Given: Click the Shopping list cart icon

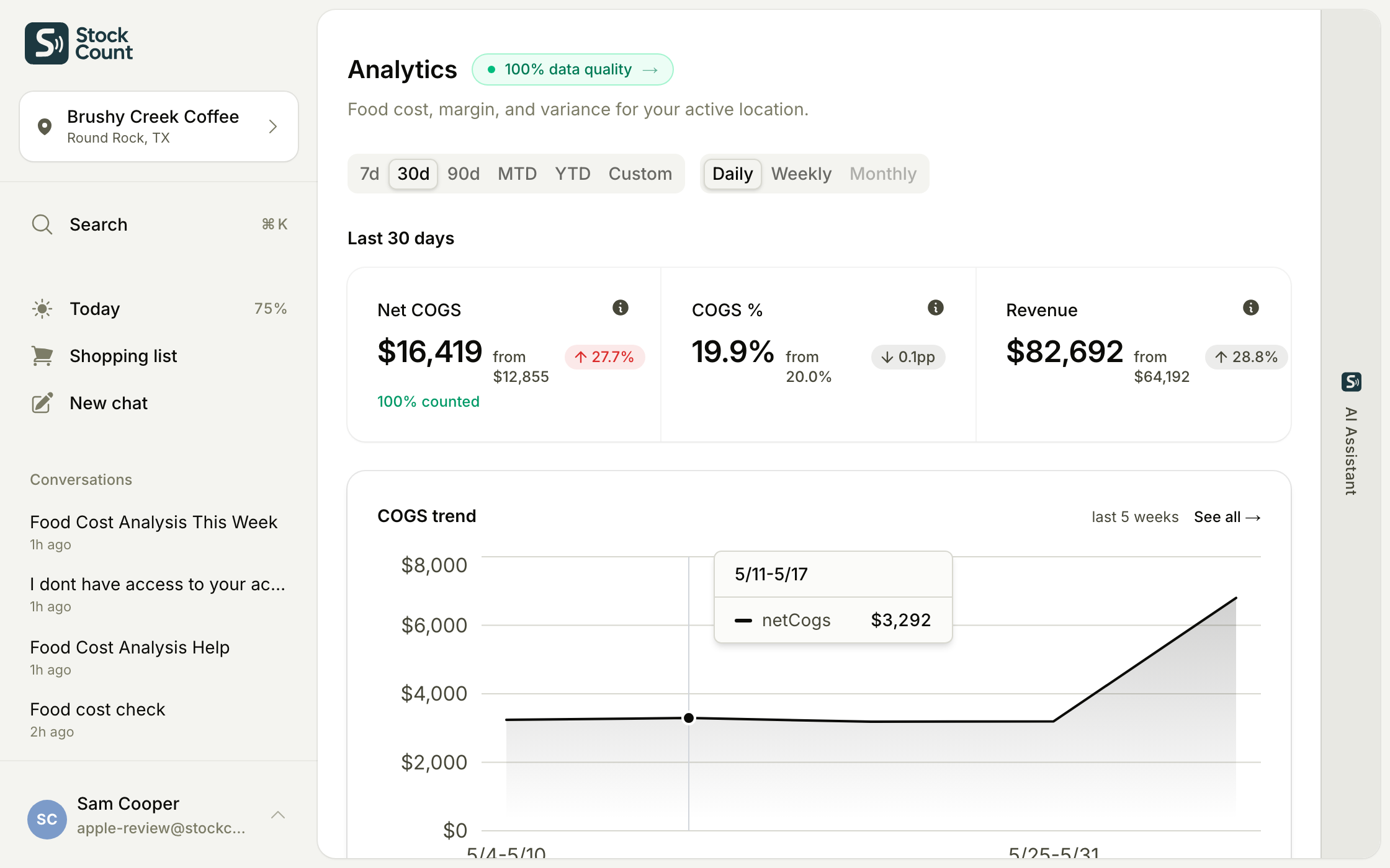Looking at the screenshot, I should (42, 356).
